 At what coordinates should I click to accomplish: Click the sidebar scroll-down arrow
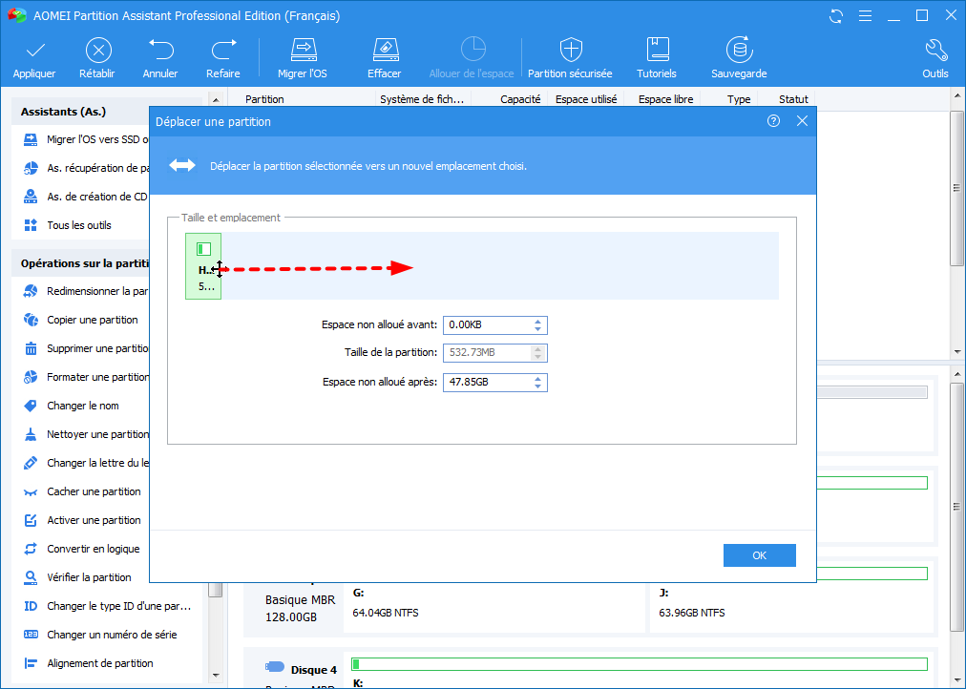coord(216,676)
